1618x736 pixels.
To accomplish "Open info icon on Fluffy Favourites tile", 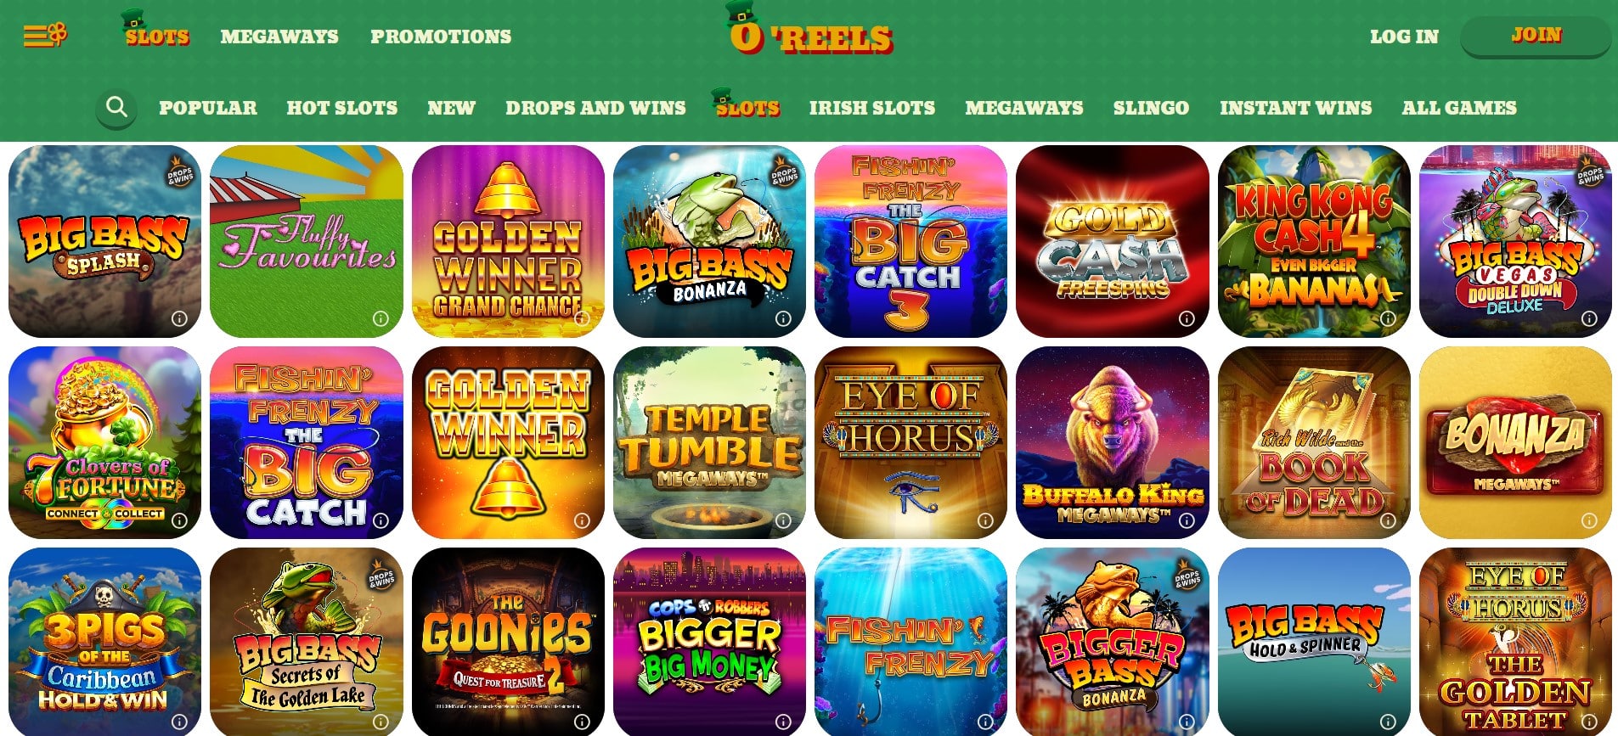I will pyautogui.click(x=381, y=319).
